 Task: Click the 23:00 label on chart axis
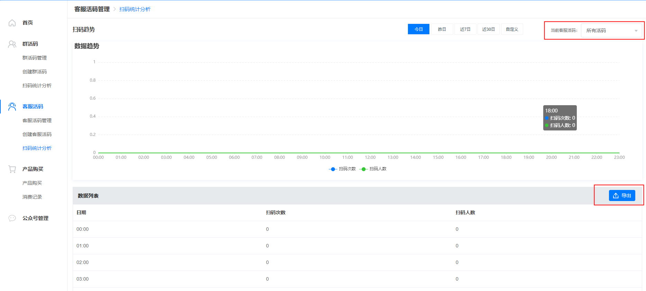(x=619, y=157)
